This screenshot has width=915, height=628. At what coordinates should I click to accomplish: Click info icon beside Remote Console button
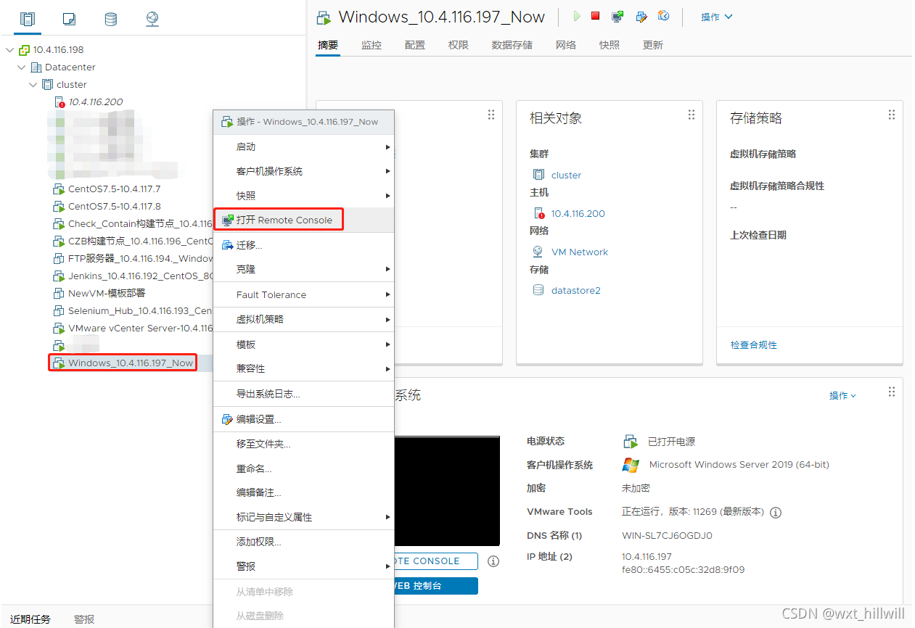(x=493, y=561)
